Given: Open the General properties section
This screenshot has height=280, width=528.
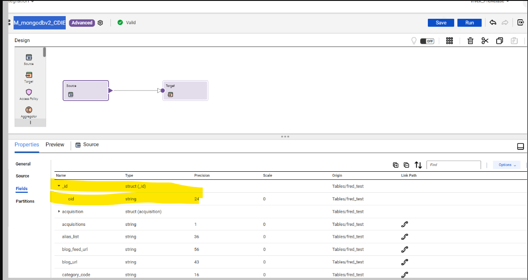Looking at the screenshot, I should coord(23,164).
